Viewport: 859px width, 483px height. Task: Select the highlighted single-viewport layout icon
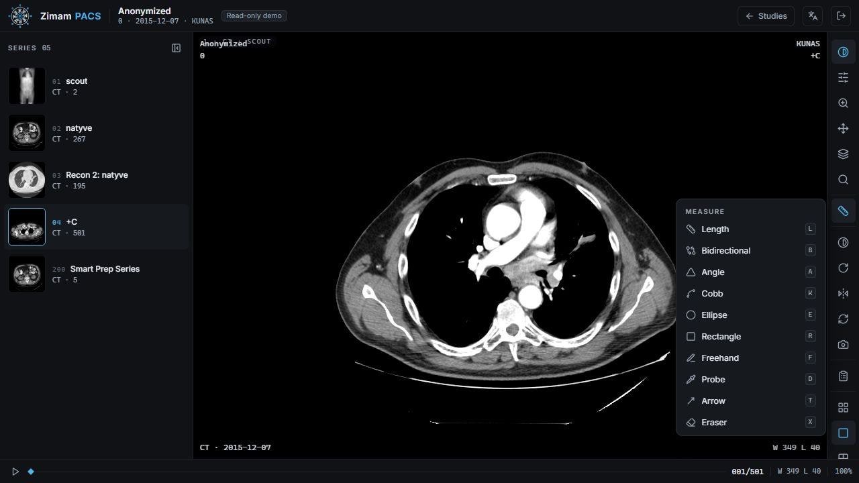pyautogui.click(x=844, y=433)
